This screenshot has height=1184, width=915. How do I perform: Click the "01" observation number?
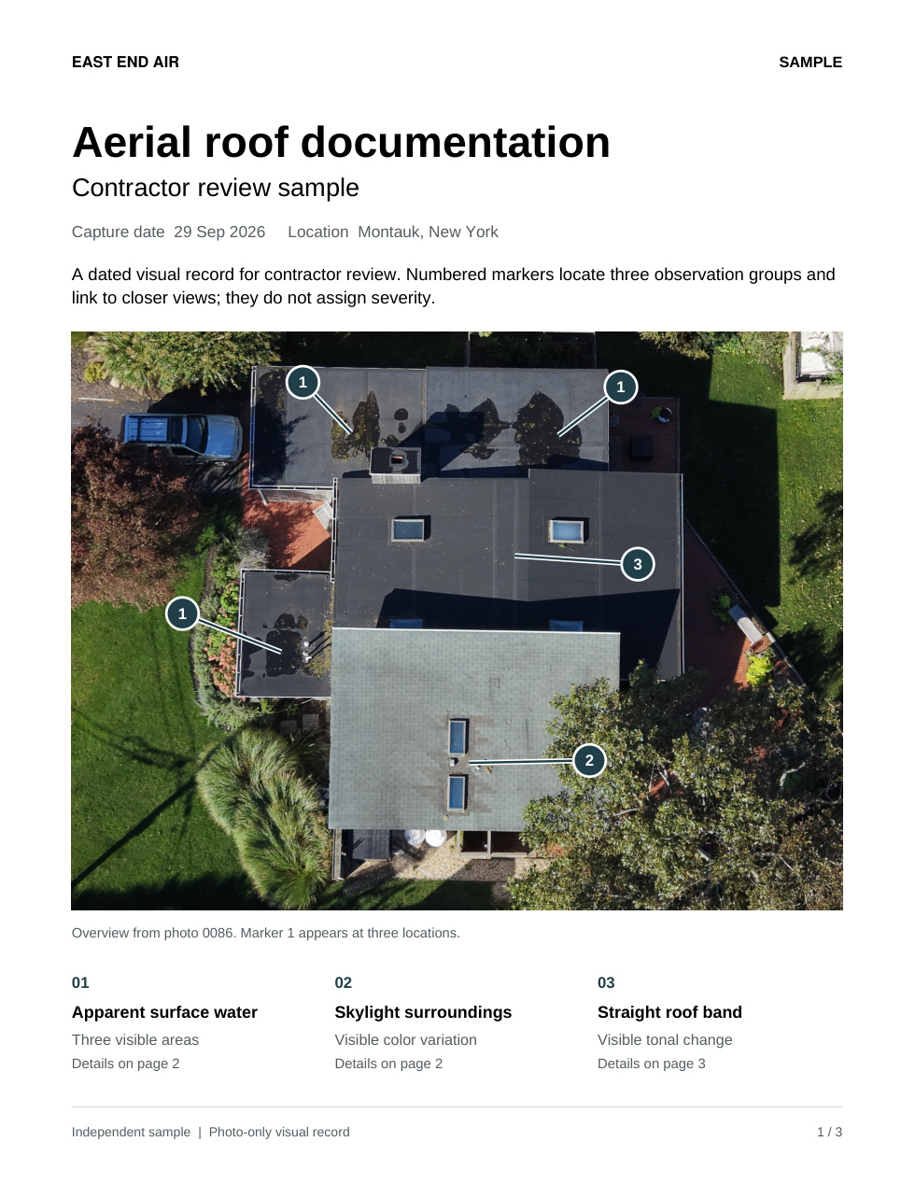80,982
